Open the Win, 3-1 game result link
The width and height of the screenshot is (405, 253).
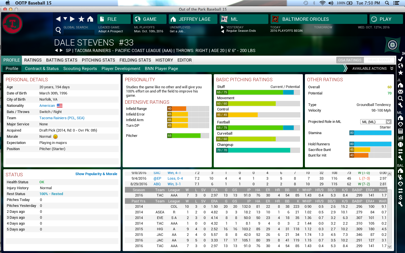[x=174, y=184]
